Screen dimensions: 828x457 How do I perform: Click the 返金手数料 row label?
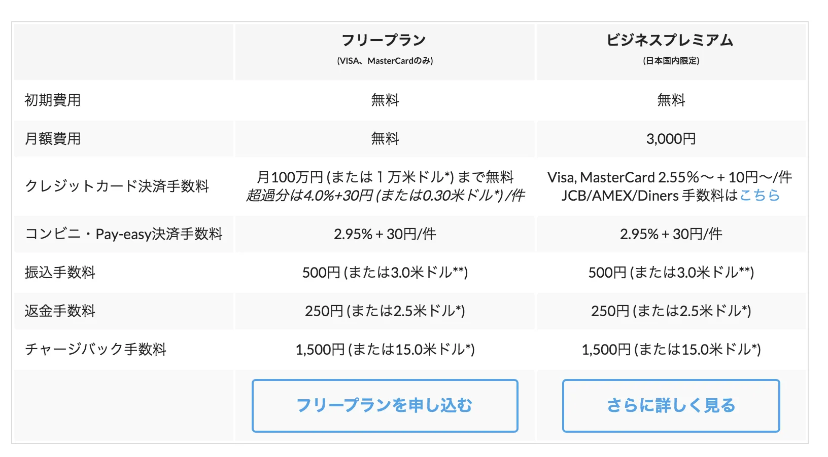click(x=60, y=311)
